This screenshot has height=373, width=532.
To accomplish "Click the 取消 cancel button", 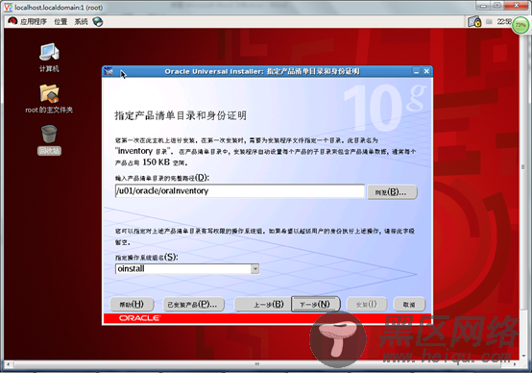I will [409, 305].
